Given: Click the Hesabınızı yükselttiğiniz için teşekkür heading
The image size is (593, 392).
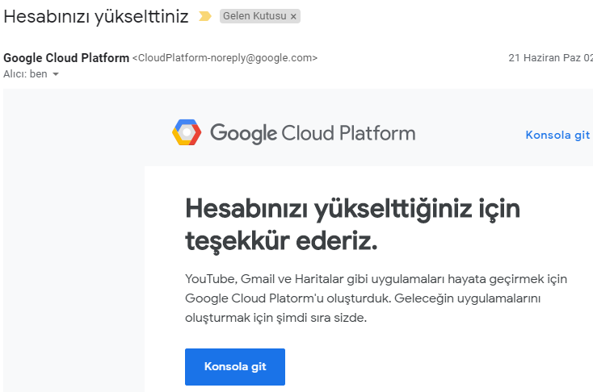Looking at the screenshot, I should [x=352, y=225].
